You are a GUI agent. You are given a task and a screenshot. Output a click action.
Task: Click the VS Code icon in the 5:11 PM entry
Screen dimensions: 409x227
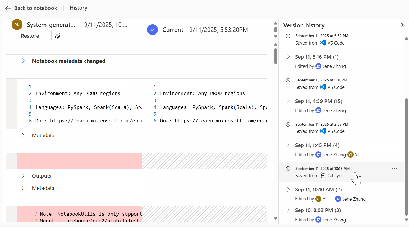pyautogui.click(x=323, y=87)
